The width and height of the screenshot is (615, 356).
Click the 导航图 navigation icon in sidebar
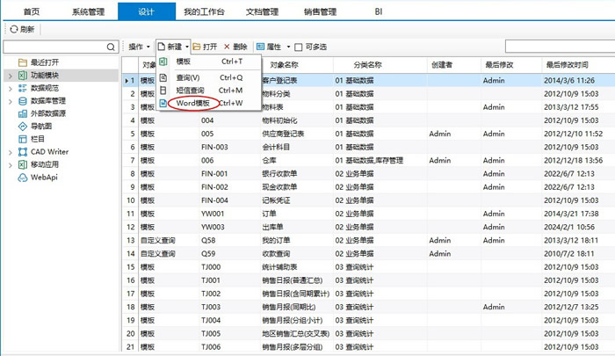click(23, 127)
